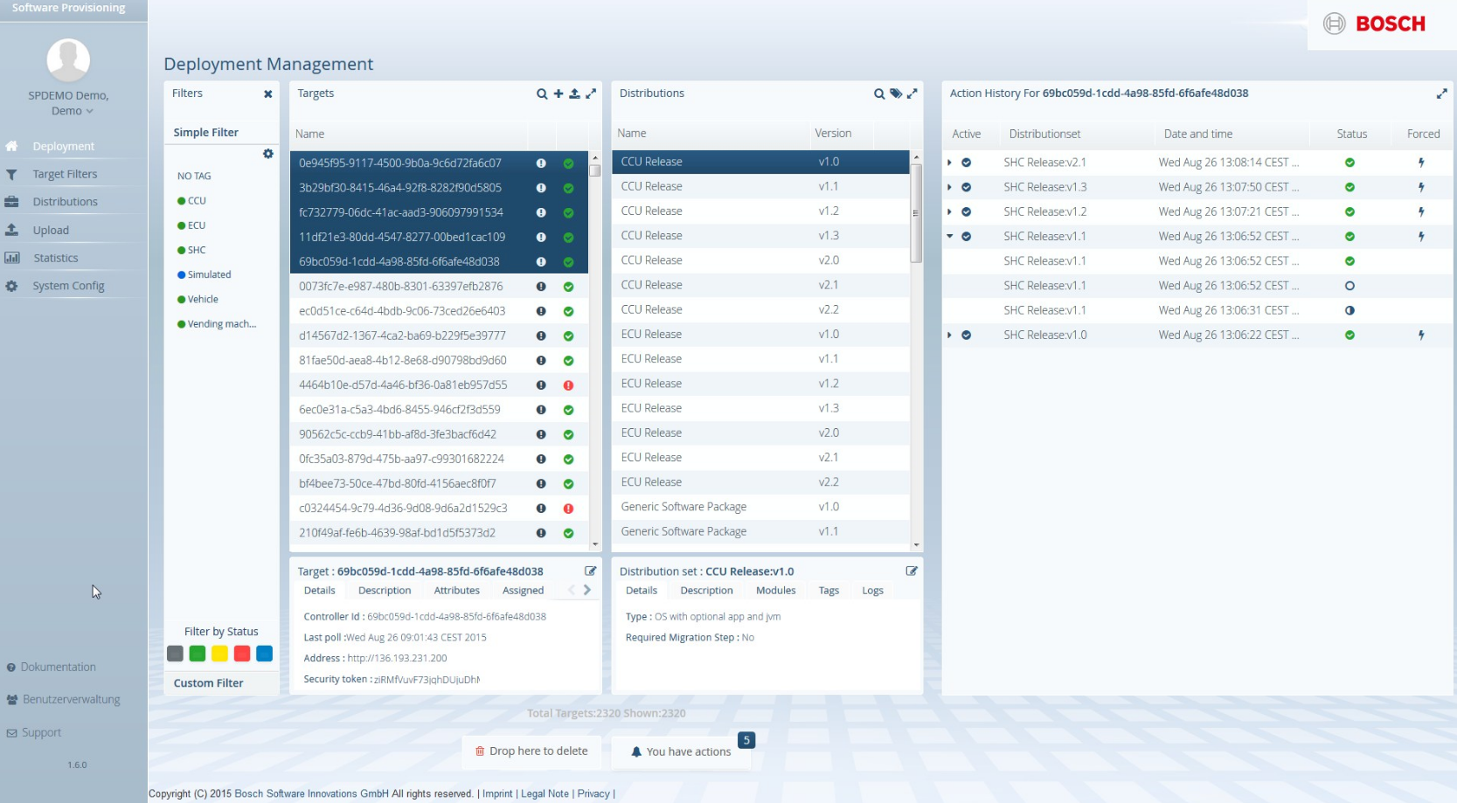Click the Bosch logo

click(1374, 24)
